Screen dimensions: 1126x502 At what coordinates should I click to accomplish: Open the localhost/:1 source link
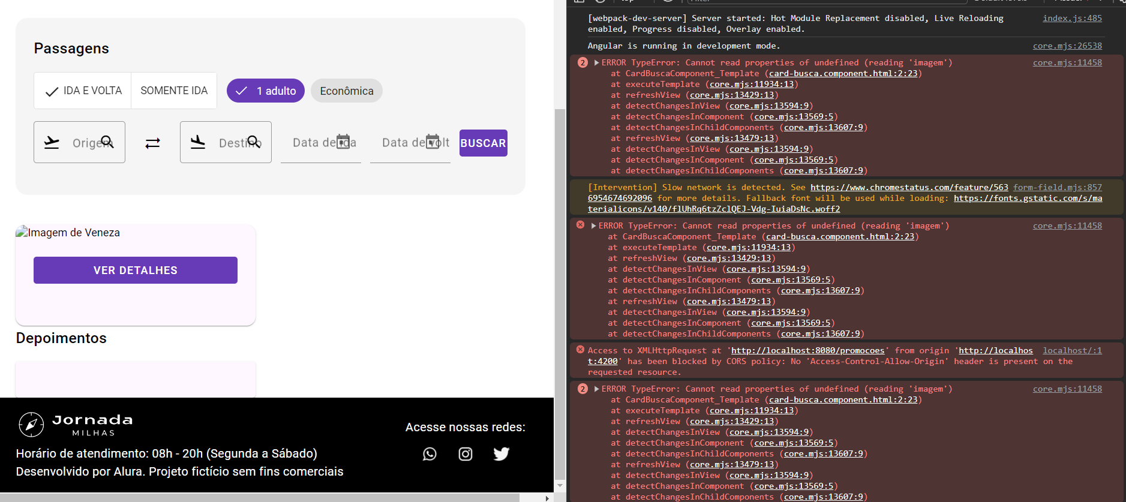pyautogui.click(x=1072, y=350)
